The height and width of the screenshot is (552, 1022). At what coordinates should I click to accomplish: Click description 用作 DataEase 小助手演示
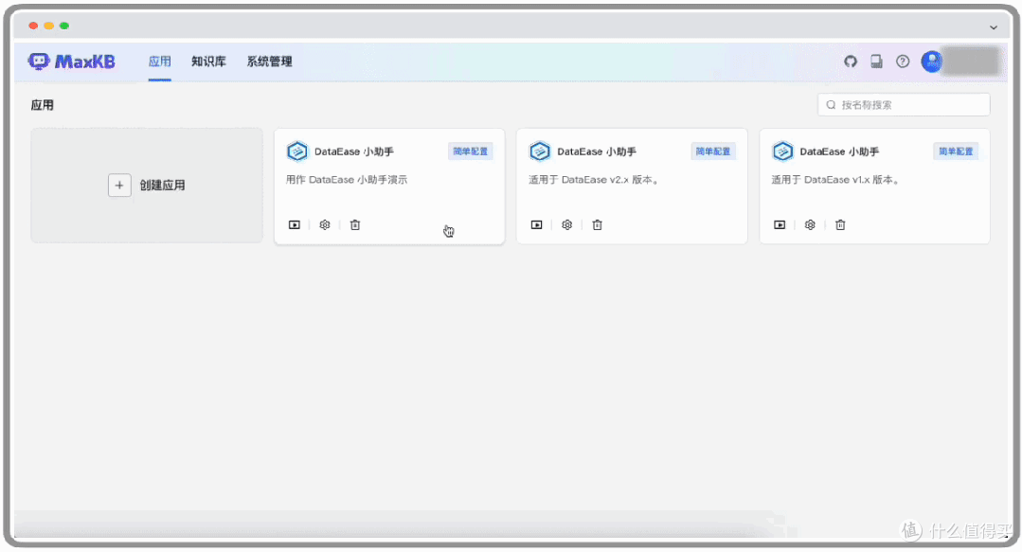347,180
